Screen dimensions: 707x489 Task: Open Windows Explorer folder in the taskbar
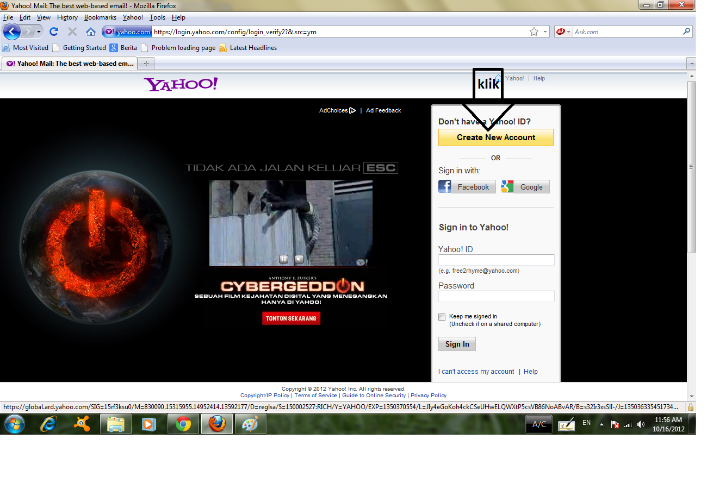(116, 424)
